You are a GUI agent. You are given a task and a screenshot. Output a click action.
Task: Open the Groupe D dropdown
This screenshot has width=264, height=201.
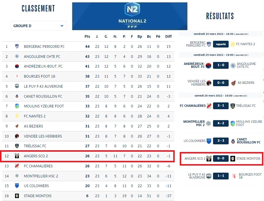point(38,26)
